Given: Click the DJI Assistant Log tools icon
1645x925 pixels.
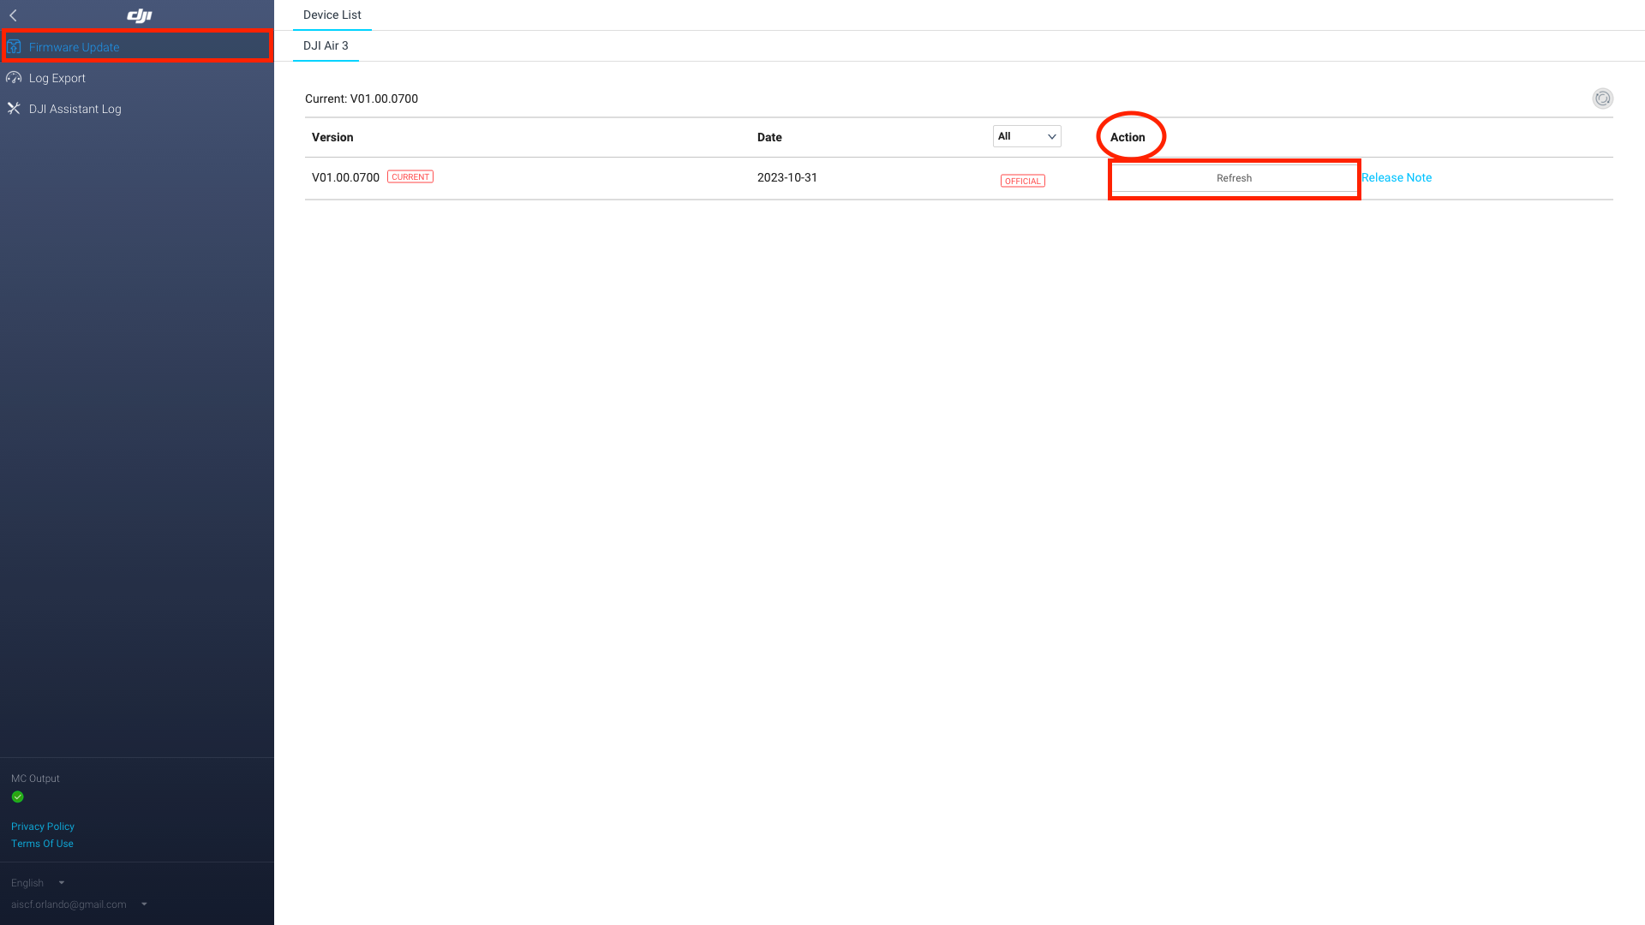Looking at the screenshot, I should pos(14,109).
